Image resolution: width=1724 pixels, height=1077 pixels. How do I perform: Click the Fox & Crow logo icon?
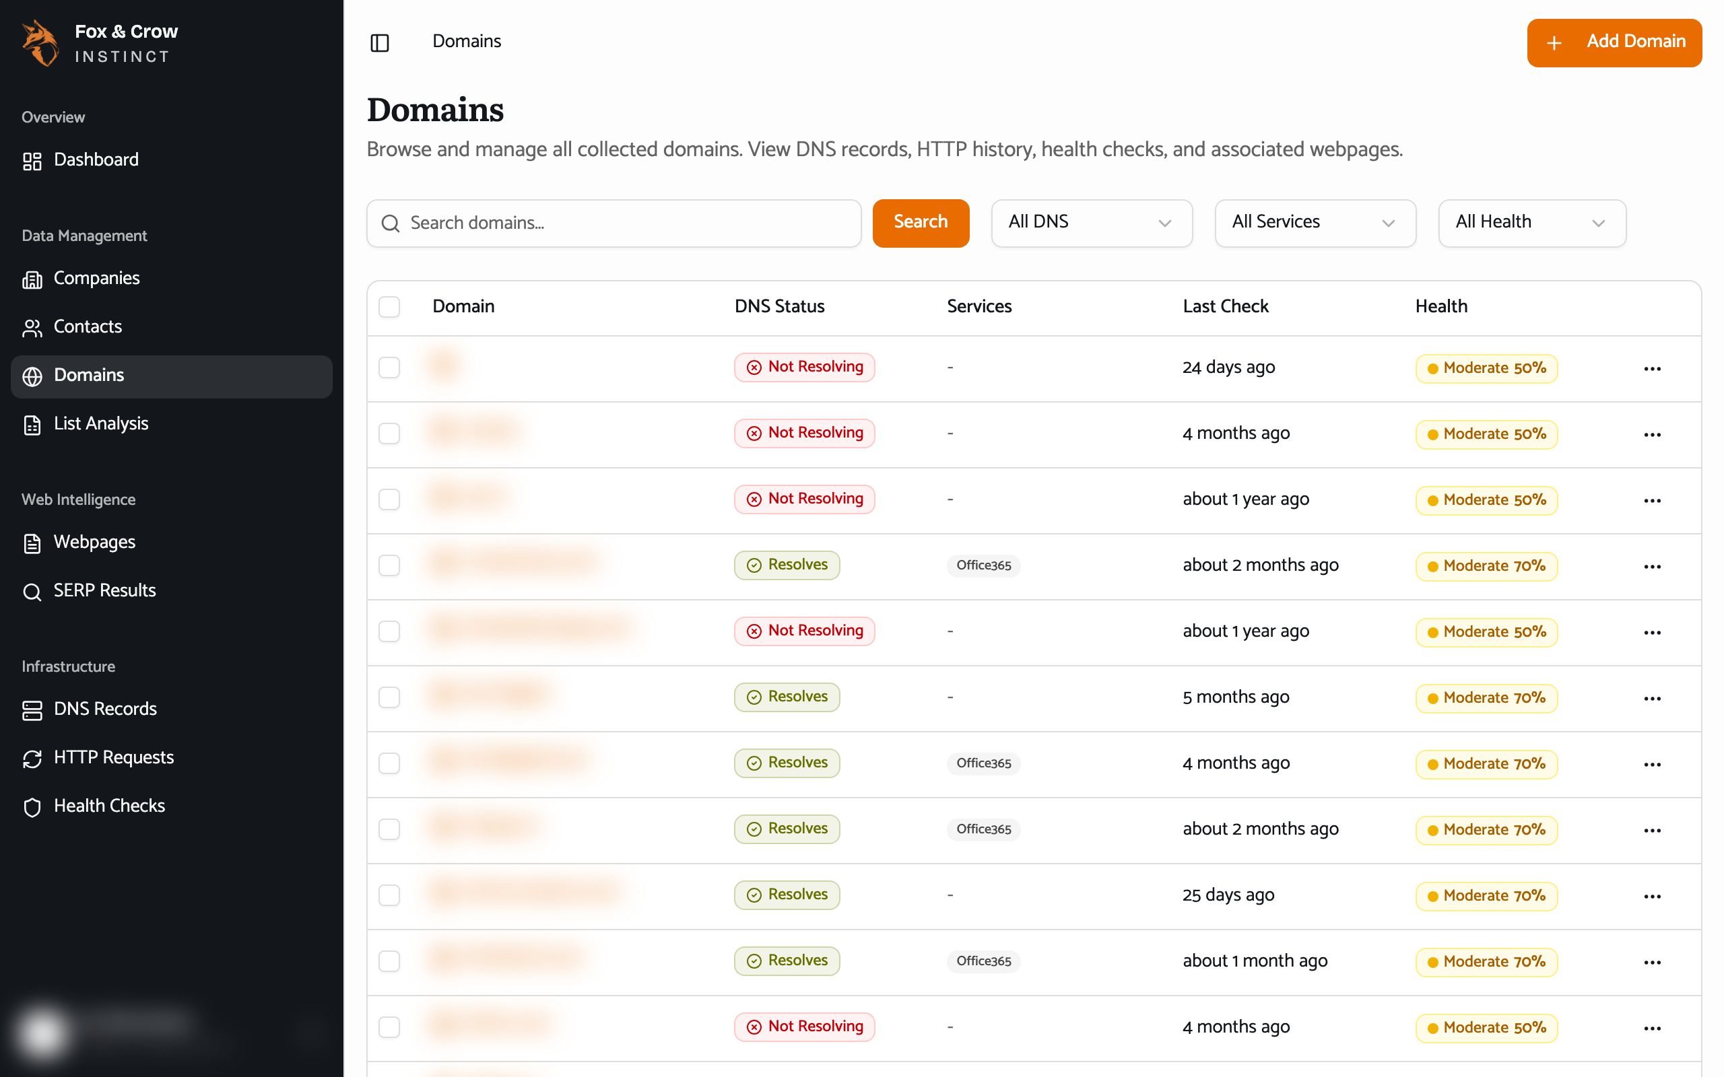[40, 42]
